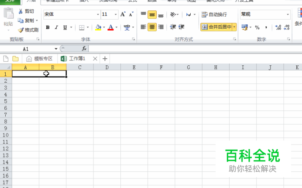
Task: Cut selection with the scissors icon
Action: tap(21, 11)
